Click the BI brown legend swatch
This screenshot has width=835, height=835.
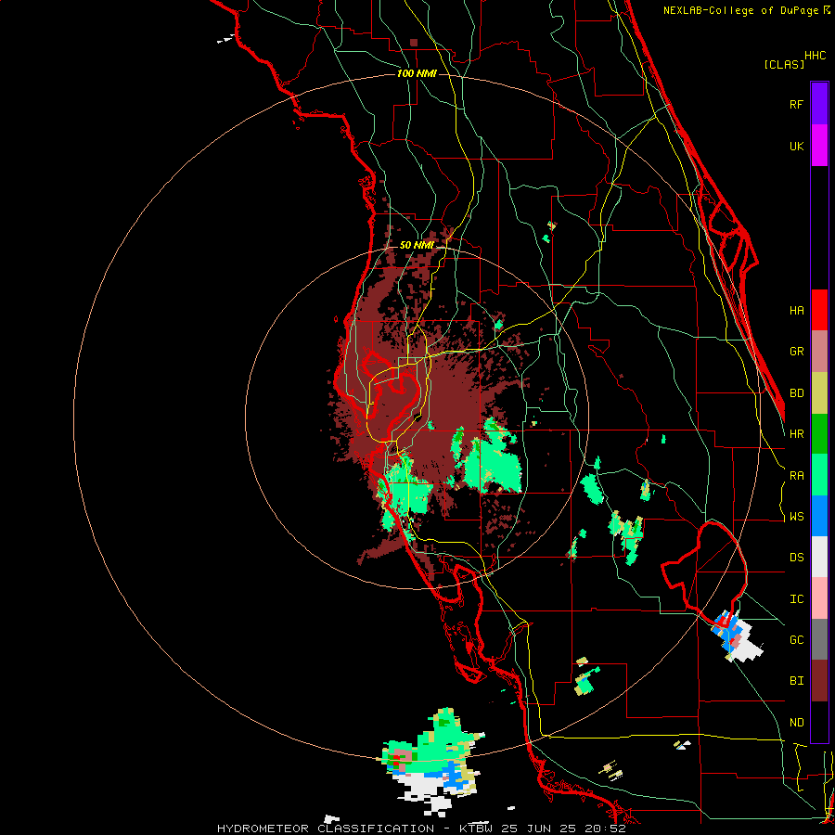[x=819, y=681]
